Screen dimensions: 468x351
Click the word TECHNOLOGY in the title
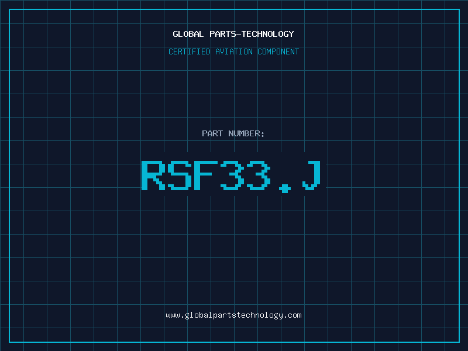[x=268, y=34]
